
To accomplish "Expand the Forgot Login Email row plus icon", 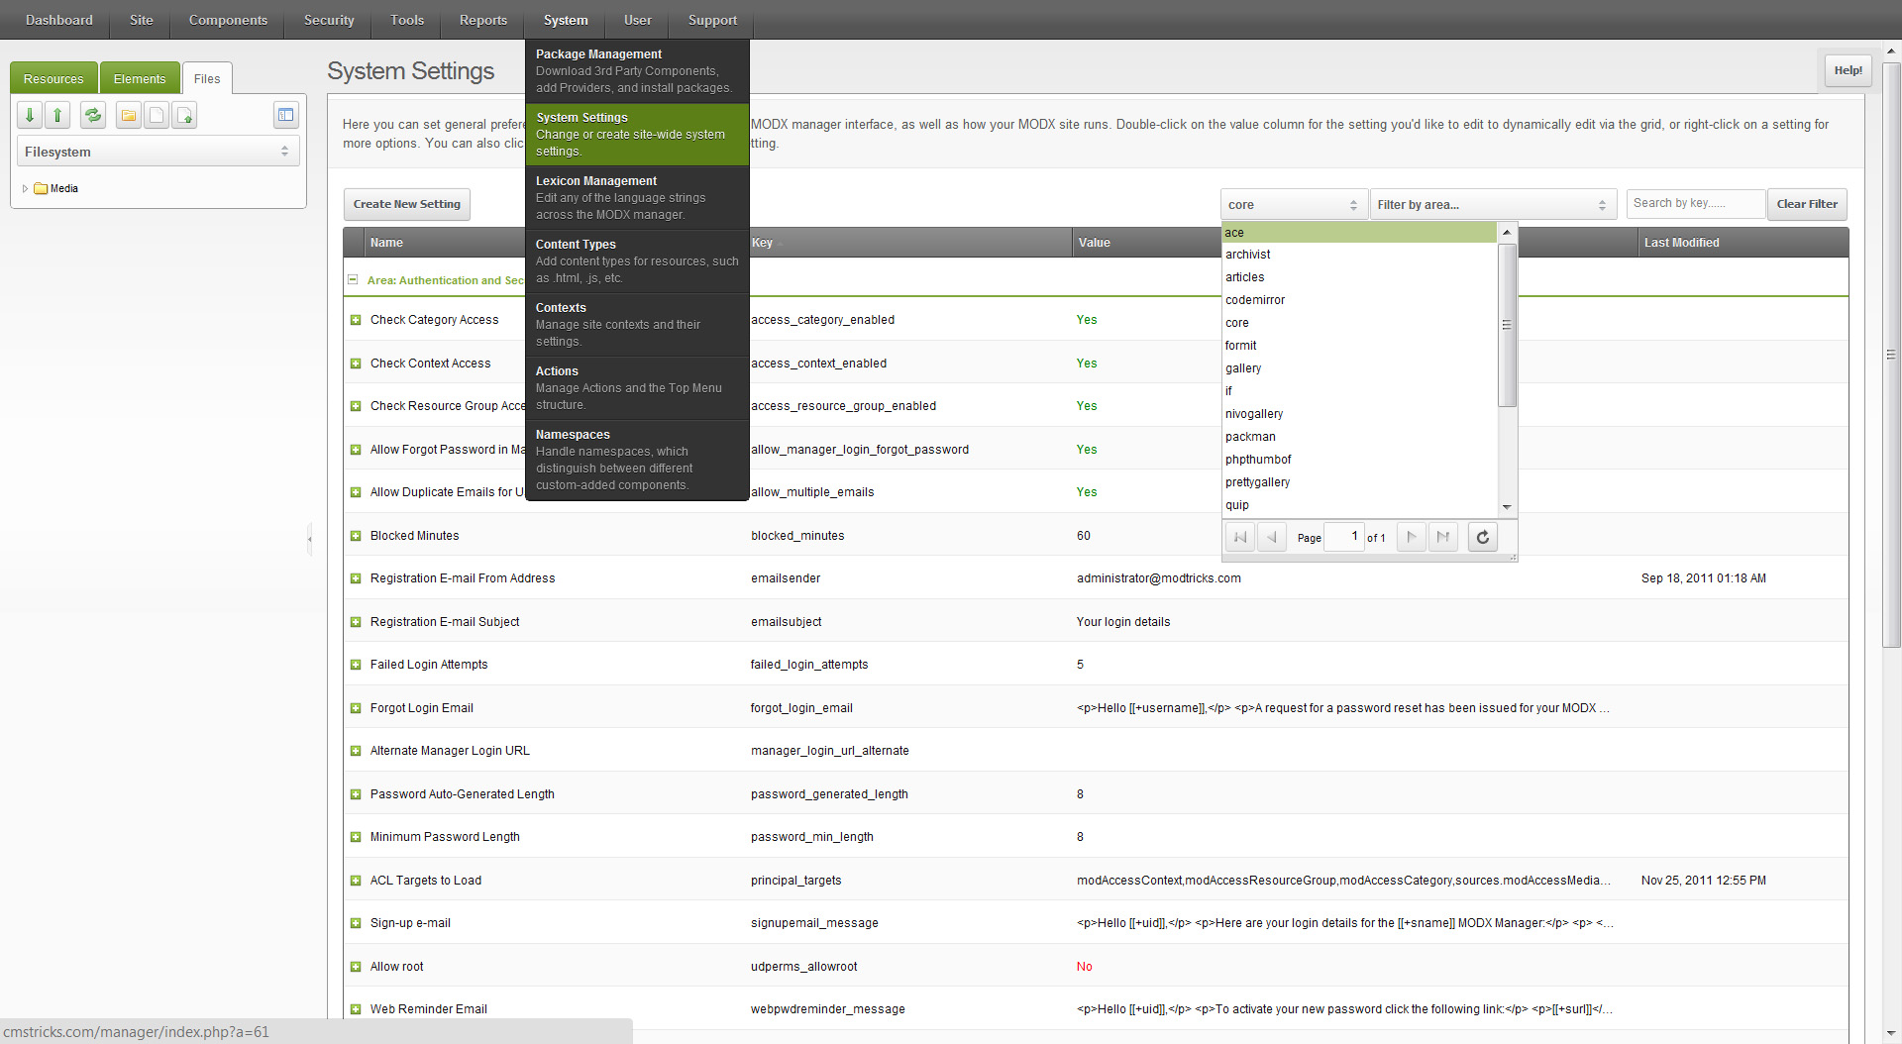I will [356, 708].
